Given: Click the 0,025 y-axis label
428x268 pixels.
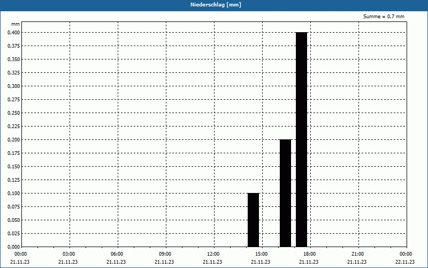Looking at the screenshot, I should tap(14, 234).
